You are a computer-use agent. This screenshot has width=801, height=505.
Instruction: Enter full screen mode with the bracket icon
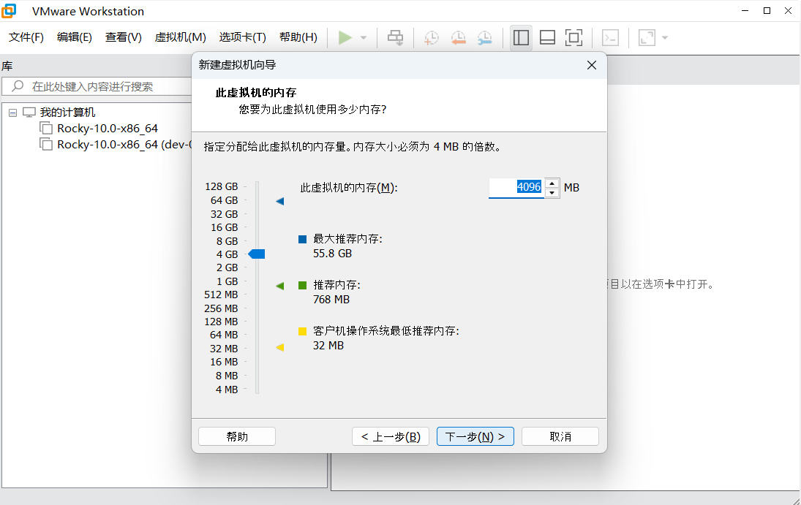574,37
